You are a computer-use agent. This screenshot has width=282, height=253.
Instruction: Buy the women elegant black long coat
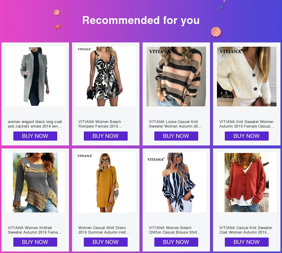35,136
